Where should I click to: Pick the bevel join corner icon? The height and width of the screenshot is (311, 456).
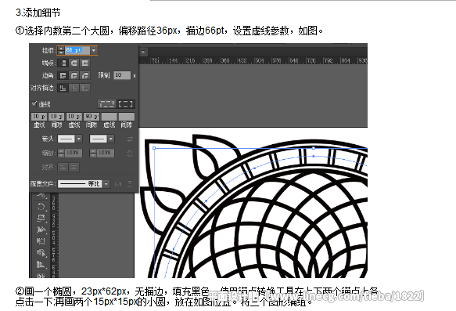click(85, 76)
